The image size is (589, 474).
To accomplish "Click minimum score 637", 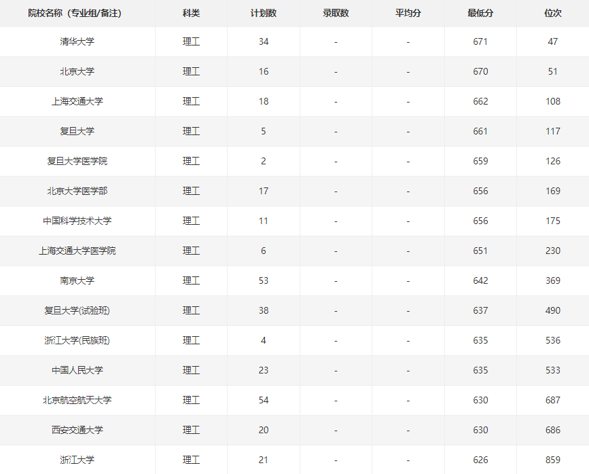I will click(x=480, y=310).
